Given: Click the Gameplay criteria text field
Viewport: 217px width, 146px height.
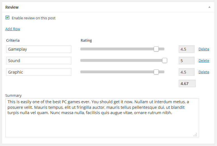Looking at the screenshot, I should click(39, 49).
